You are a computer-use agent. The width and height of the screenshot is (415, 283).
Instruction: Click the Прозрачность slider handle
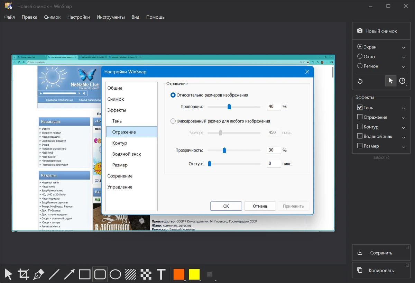(224, 150)
